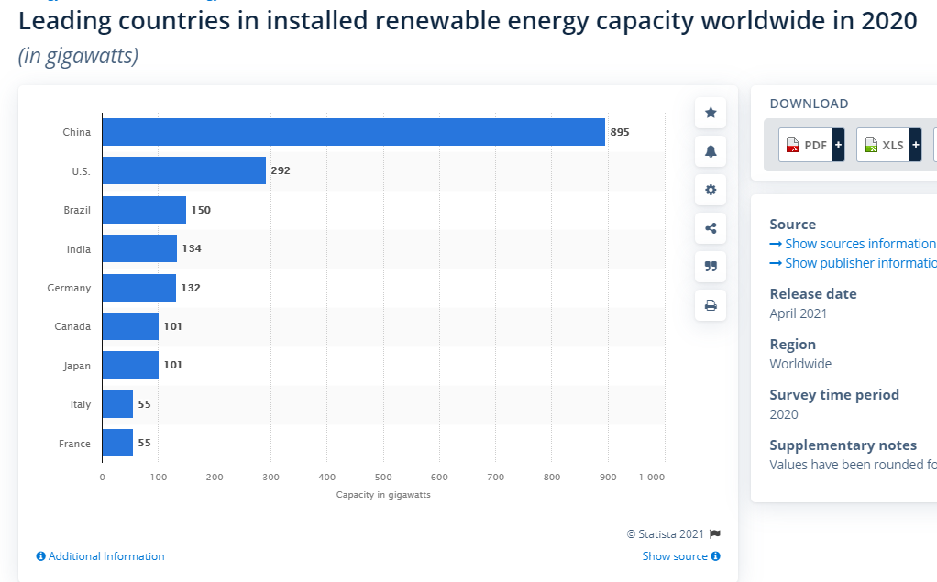Click the Statista 2021 flag icon
Screen dimensions: 937x582
(715, 533)
